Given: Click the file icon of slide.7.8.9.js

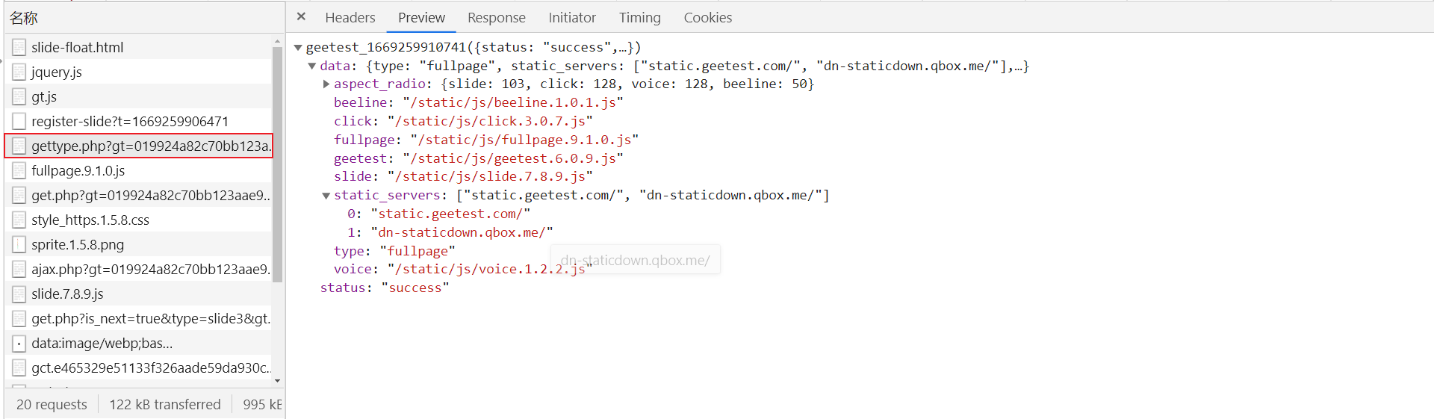Looking at the screenshot, I should pyautogui.click(x=19, y=294).
